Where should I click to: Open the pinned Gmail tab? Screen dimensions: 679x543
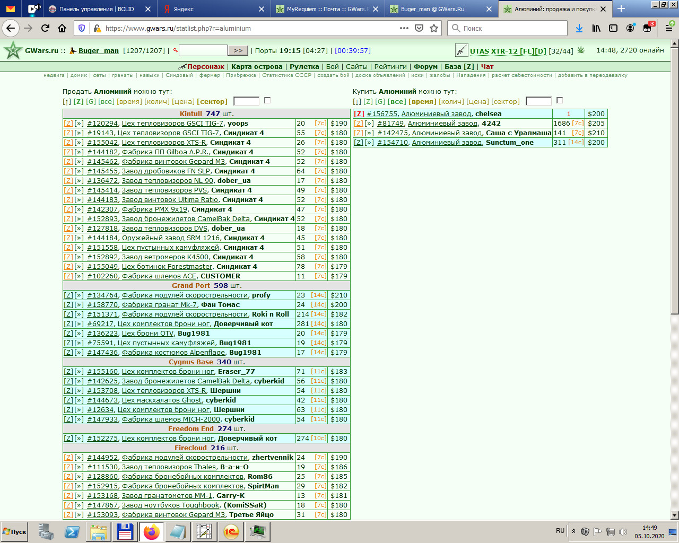(x=11, y=8)
